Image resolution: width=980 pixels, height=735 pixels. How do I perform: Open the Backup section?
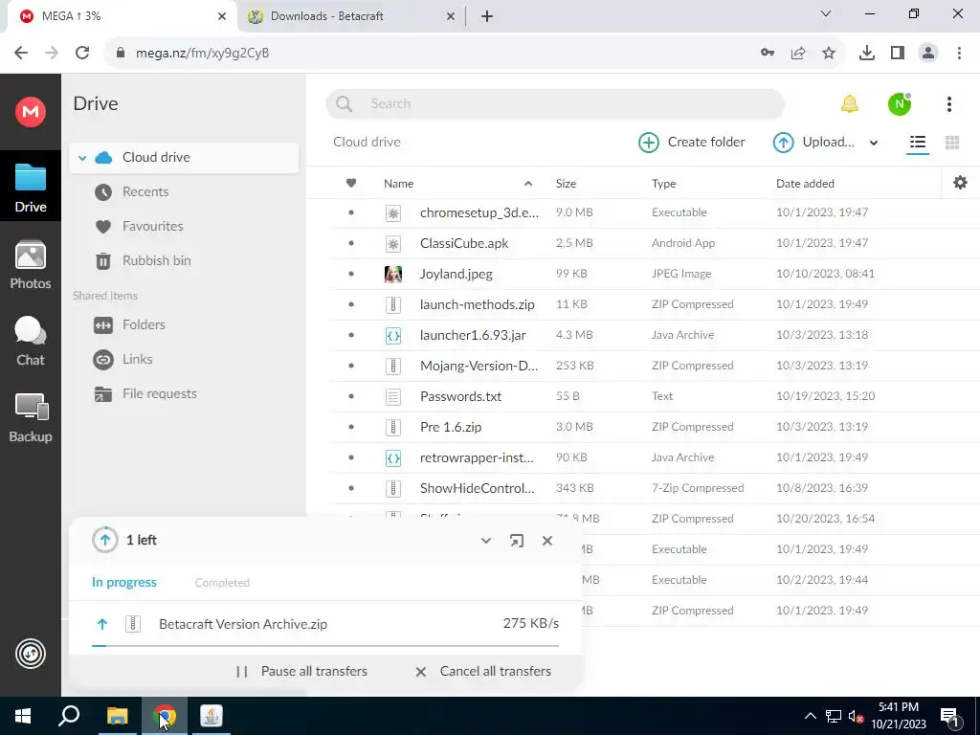pos(30,418)
